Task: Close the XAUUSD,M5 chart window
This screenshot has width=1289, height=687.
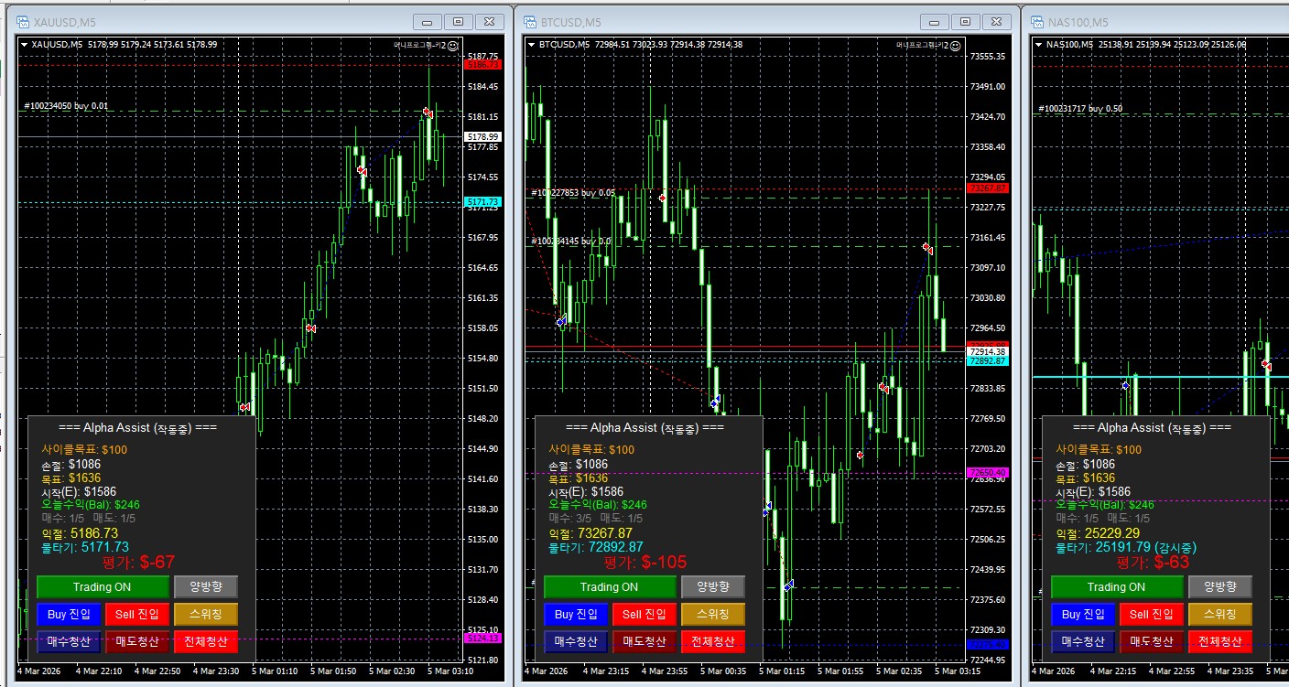Action: [492, 22]
